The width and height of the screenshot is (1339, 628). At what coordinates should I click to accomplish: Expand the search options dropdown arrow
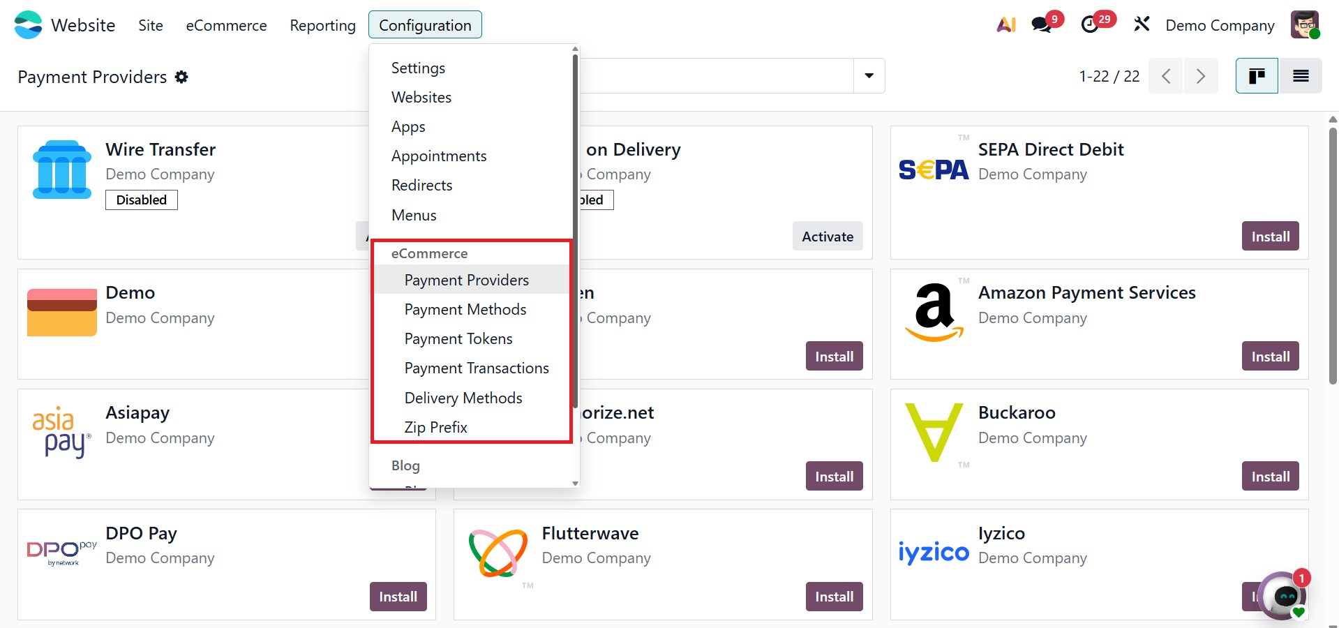tap(869, 76)
